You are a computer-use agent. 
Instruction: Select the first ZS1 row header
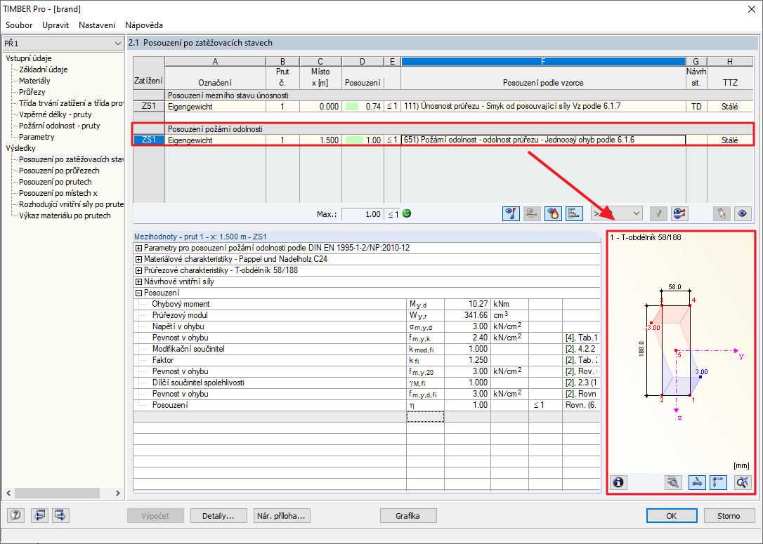[149, 107]
